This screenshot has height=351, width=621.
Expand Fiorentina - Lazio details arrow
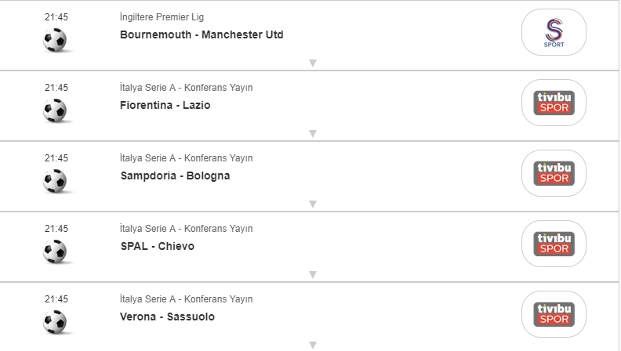[312, 134]
